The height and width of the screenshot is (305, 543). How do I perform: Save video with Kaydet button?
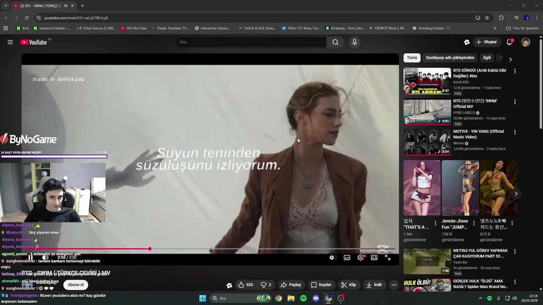pyautogui.click(x=321, y=285)
